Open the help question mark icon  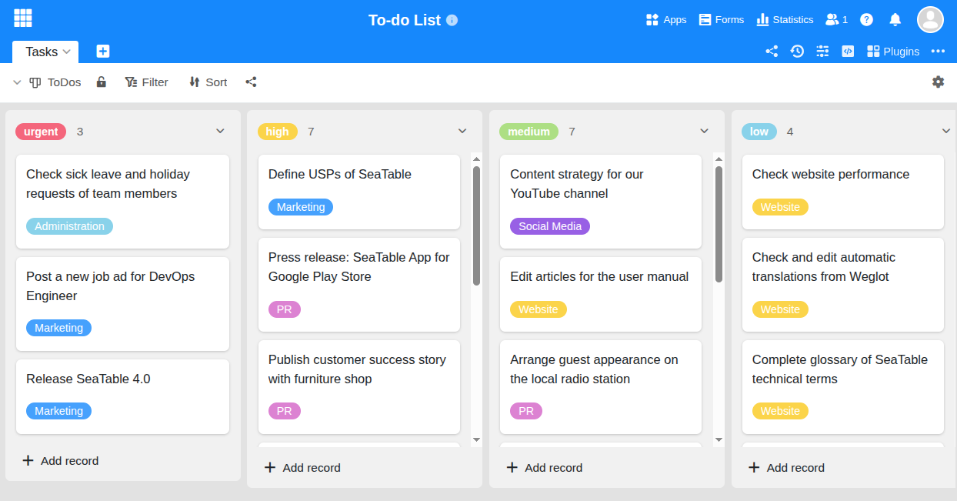pyautogui.click(x=866, y=20)
